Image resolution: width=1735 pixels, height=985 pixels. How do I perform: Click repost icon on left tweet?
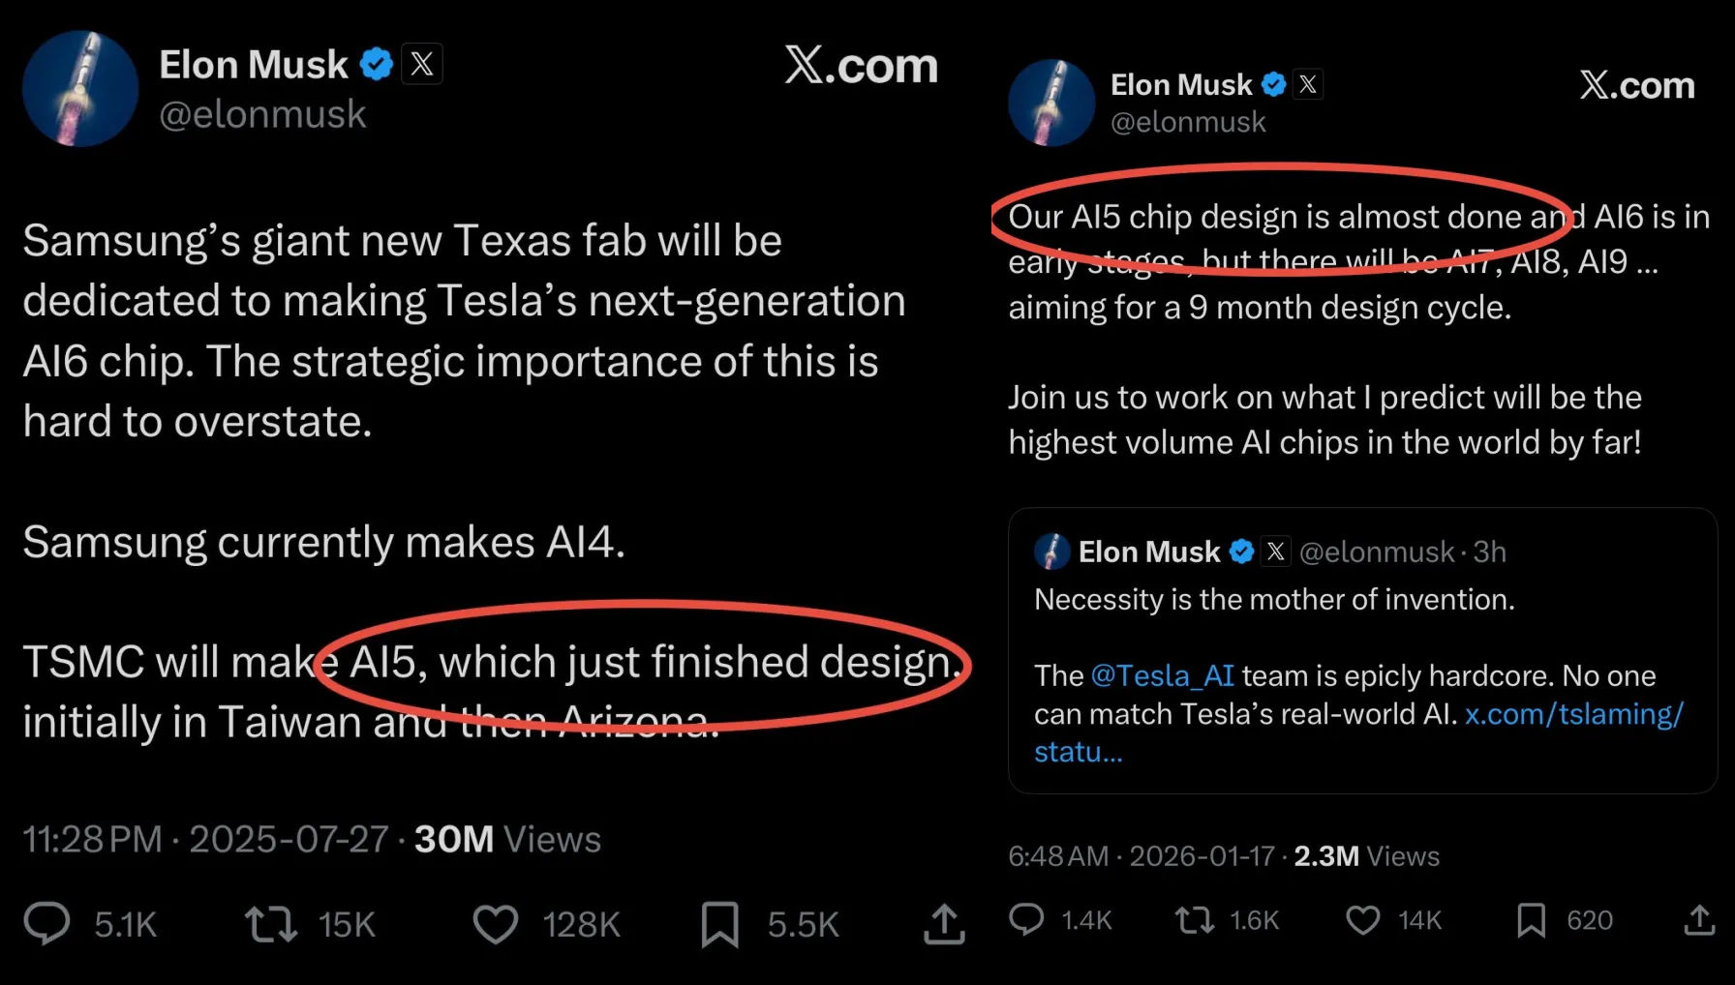point(270,923)
